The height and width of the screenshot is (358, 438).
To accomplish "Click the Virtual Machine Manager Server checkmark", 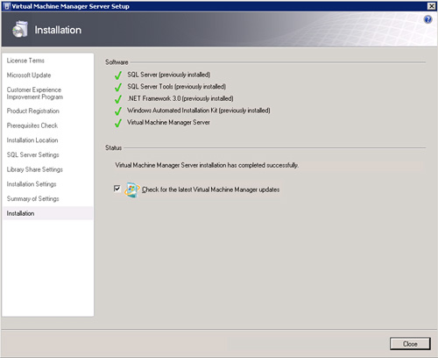I will pyautogui.click(x=118, y=123).
